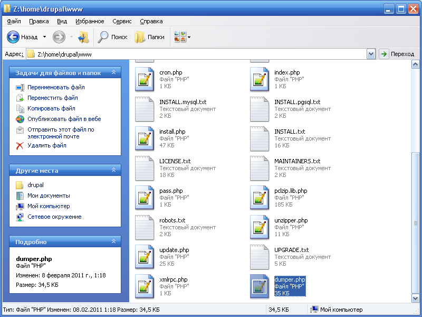Select the install.php file icon
Image resolution: width=422 pixels, height=317 pixels.
[x=145, y=138]
